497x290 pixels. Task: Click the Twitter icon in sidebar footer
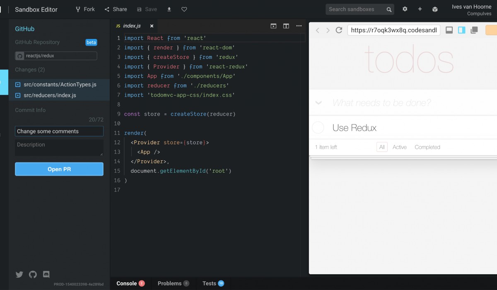pos(19,274)
